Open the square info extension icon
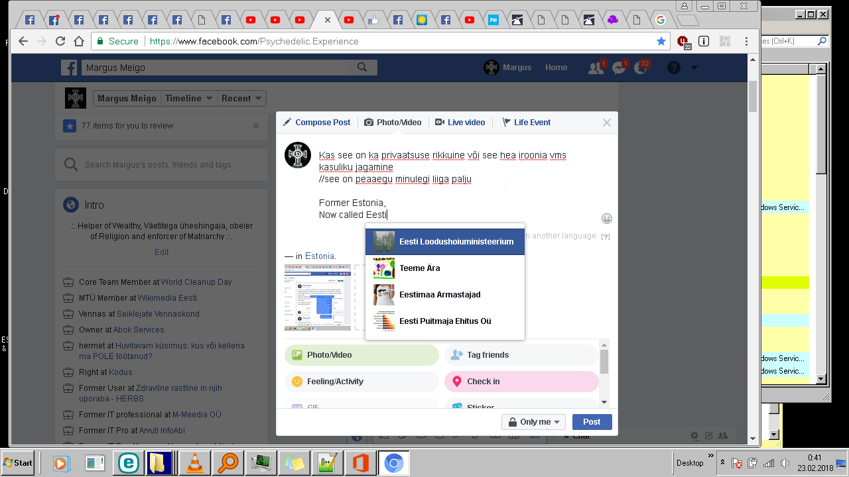The height and width of the screenshot is (477, 849). [x=704, y=41]
